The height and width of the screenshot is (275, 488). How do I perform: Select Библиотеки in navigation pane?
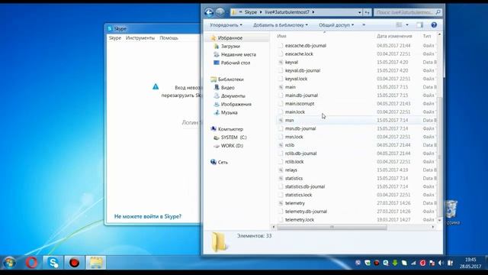(230, 79)
